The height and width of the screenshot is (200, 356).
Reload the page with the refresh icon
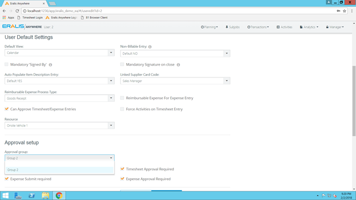(x=17, y=11)
